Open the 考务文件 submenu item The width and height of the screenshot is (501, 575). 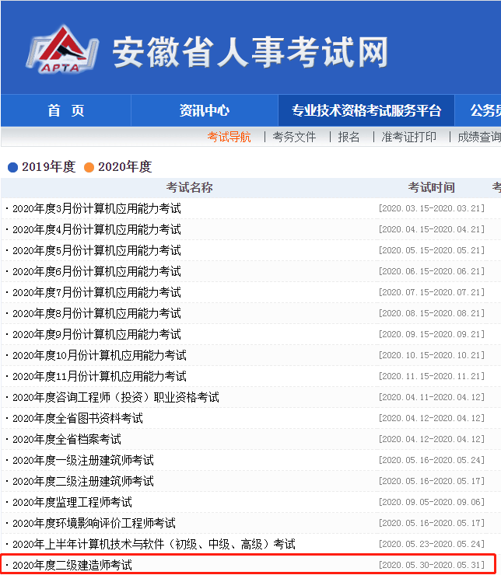294,137
